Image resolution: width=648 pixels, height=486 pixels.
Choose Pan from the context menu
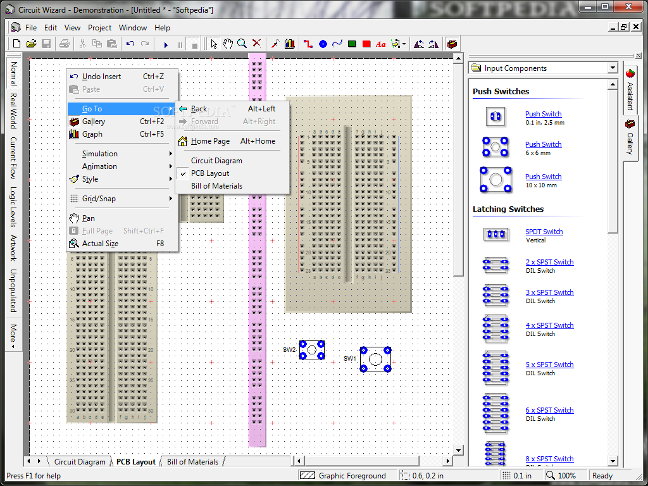click(122, 218)
